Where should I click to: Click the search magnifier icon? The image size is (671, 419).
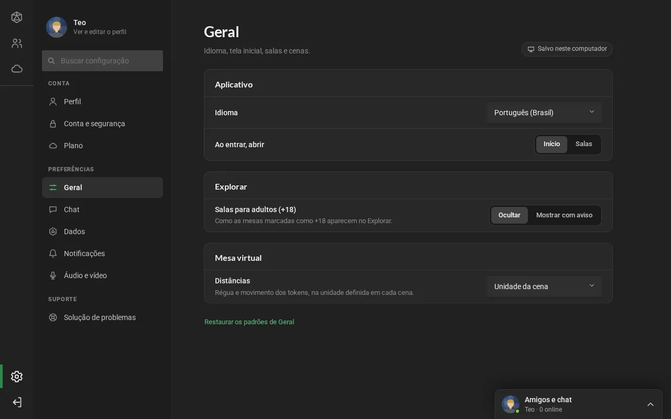51,61
